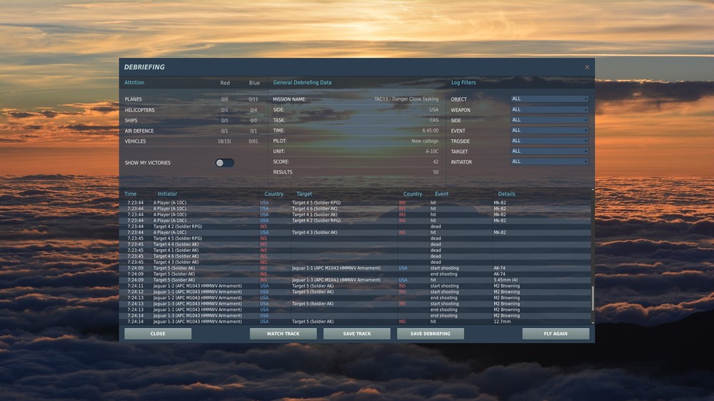The image size is (714, 401).
Task: Click the mission name TAC13 - Danger Close Tasking
Action: [406, 98]
